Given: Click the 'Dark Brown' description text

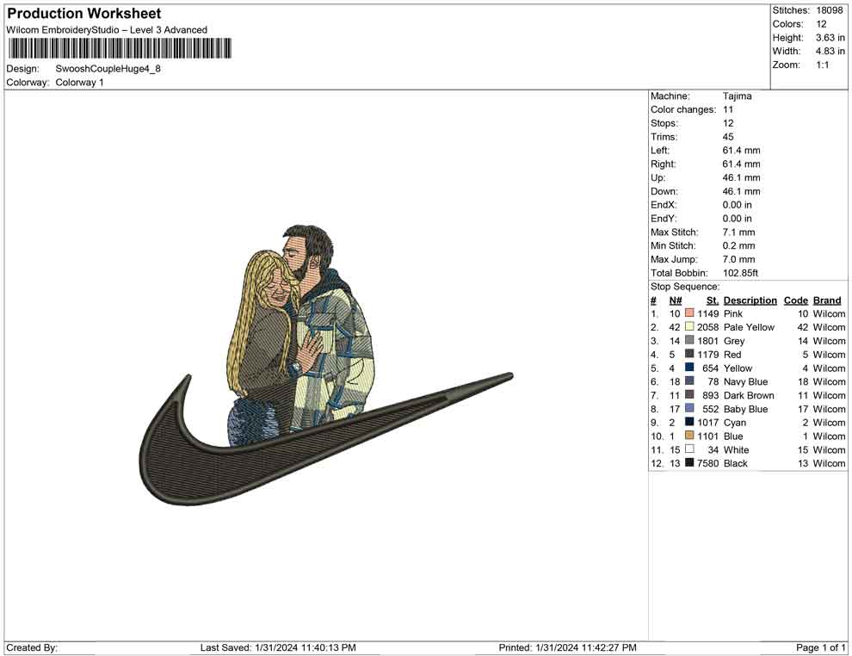Looking at the screenshot, I should coord(749,395).
